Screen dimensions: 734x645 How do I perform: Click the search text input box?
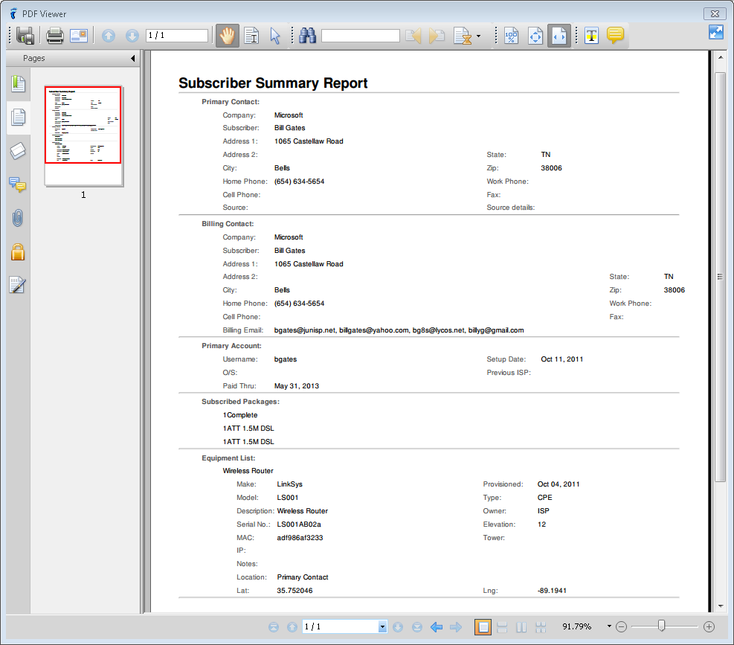point(361,36)
